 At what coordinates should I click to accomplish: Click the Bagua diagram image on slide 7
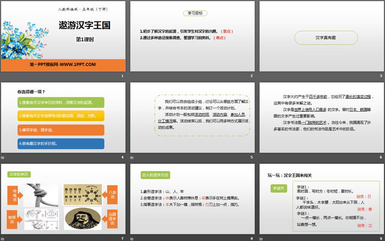point(82,194)
